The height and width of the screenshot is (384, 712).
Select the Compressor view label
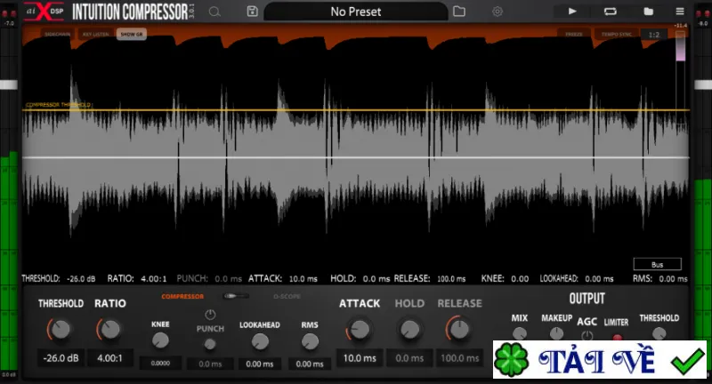coord(182,297)
